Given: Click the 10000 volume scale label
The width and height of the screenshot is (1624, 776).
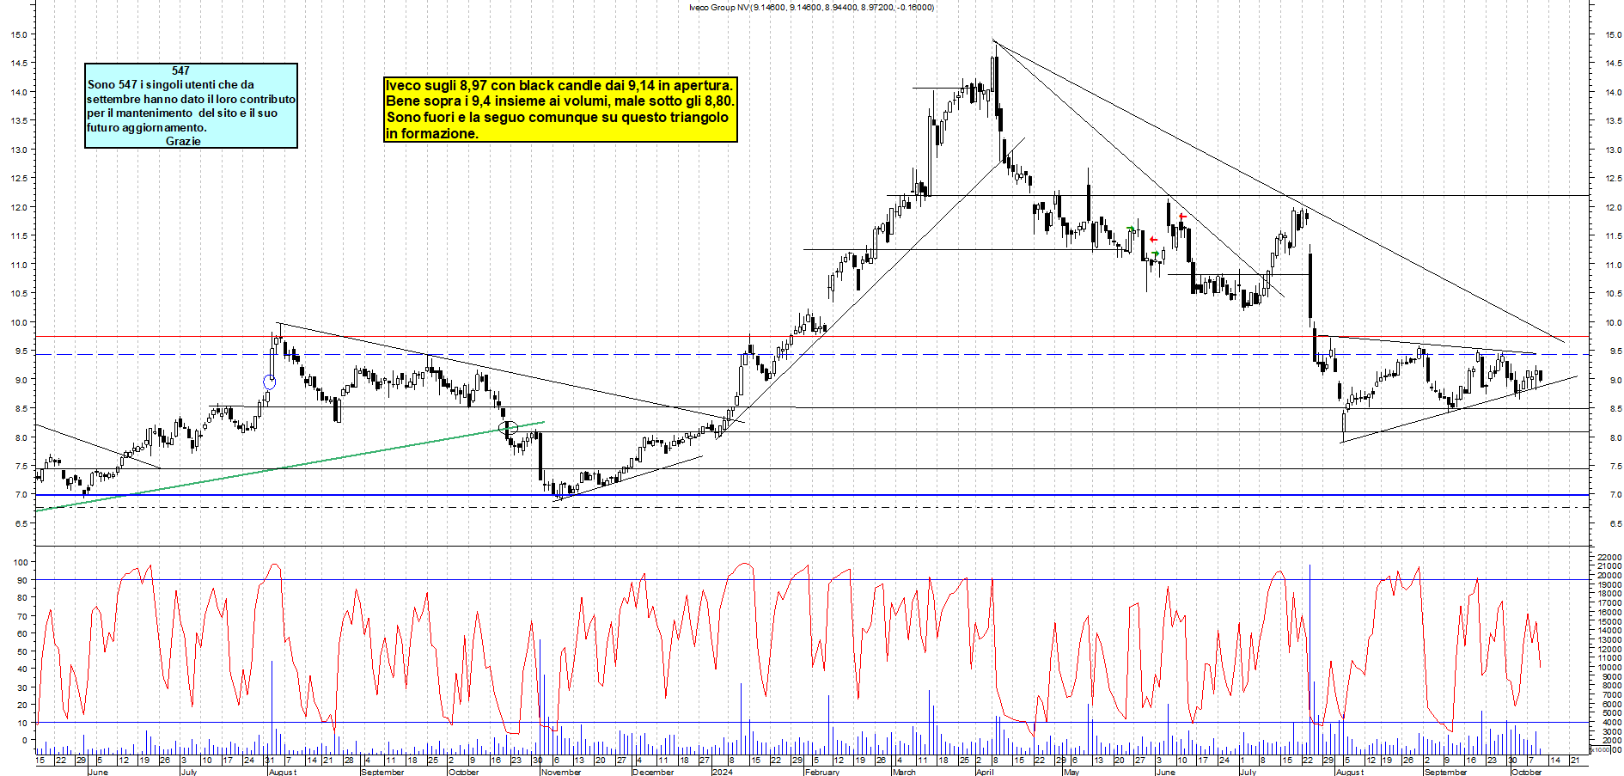Looking at the screenshot, I should click(x=1609, y=667).
